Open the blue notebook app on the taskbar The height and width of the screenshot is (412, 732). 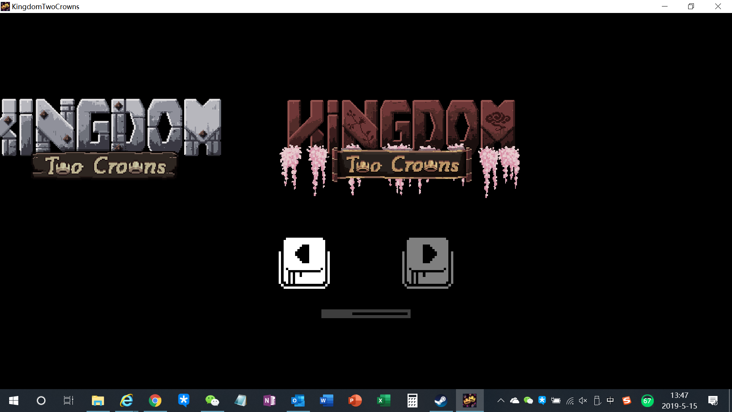pos(241,401)
